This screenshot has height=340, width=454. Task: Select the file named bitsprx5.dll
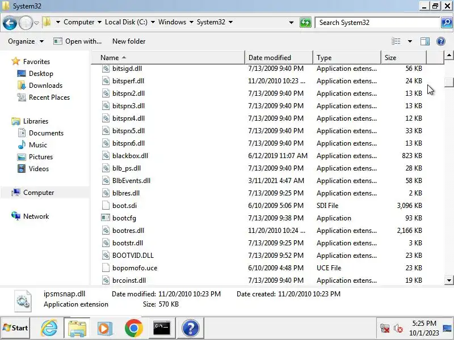[x=129, y=131]
